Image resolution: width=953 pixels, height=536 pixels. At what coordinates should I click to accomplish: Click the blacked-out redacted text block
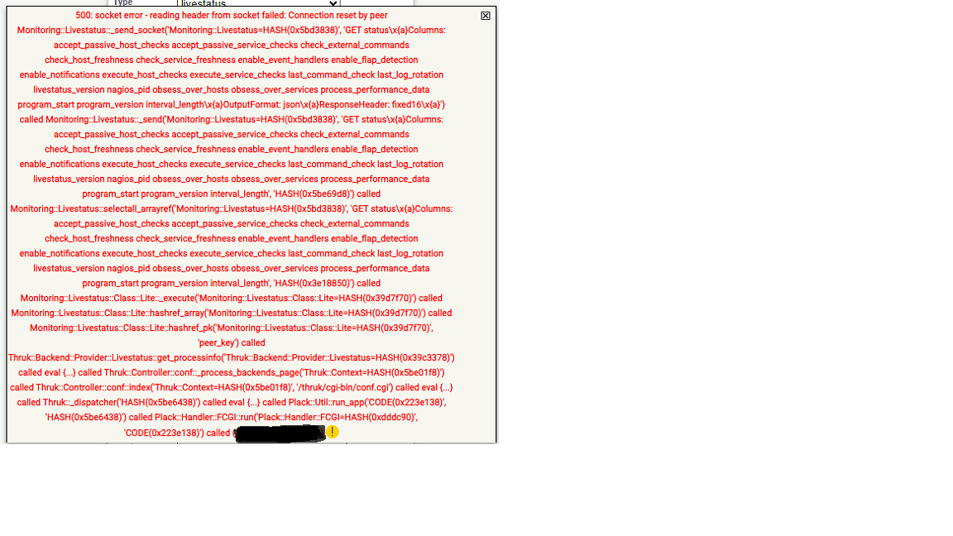point(280,433)
